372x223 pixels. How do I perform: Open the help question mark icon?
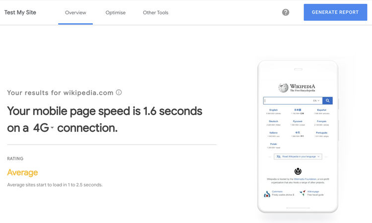coord(285,12)
